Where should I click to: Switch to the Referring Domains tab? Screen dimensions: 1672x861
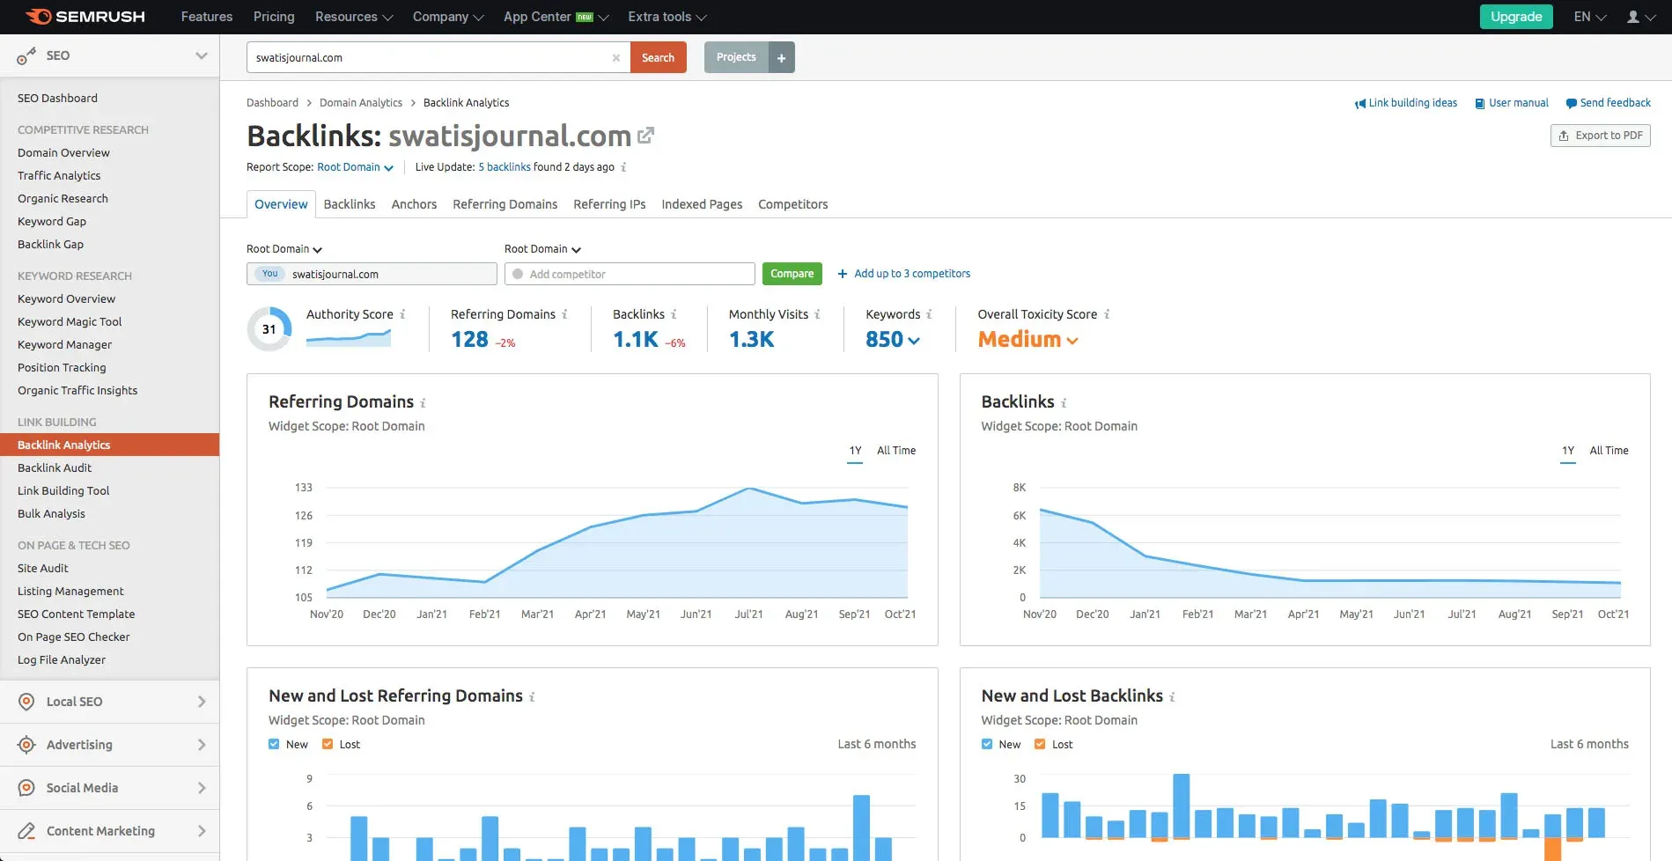pos(505,204)
